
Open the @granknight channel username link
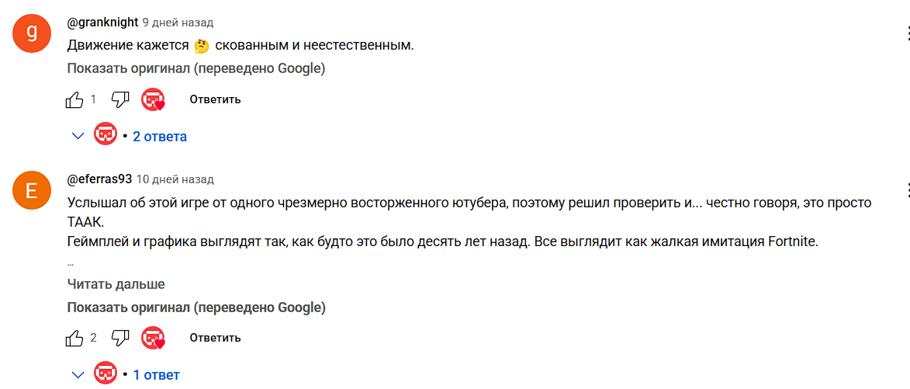point(102,23)
